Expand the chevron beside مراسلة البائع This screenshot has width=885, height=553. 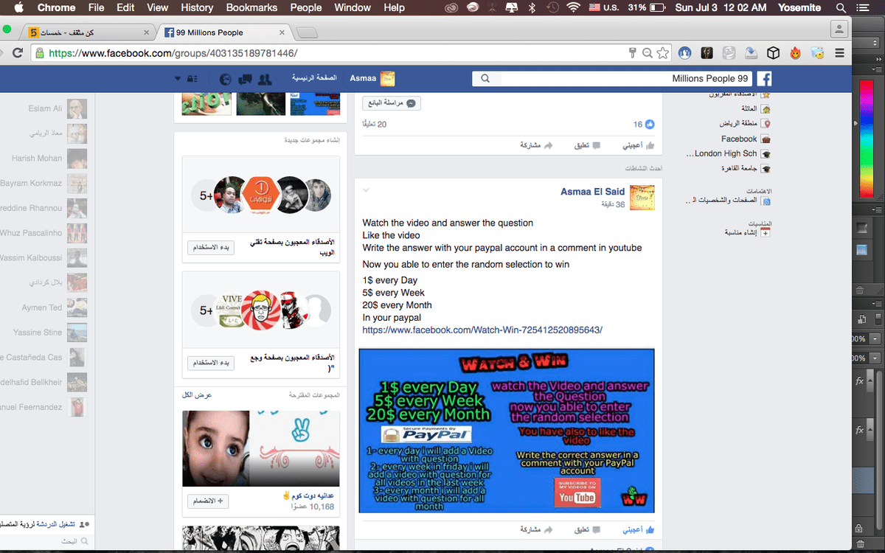(x=411, y=103)
